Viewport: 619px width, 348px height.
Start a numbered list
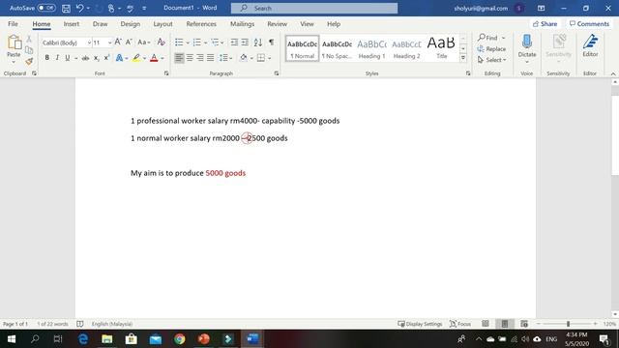coord(197,42)
